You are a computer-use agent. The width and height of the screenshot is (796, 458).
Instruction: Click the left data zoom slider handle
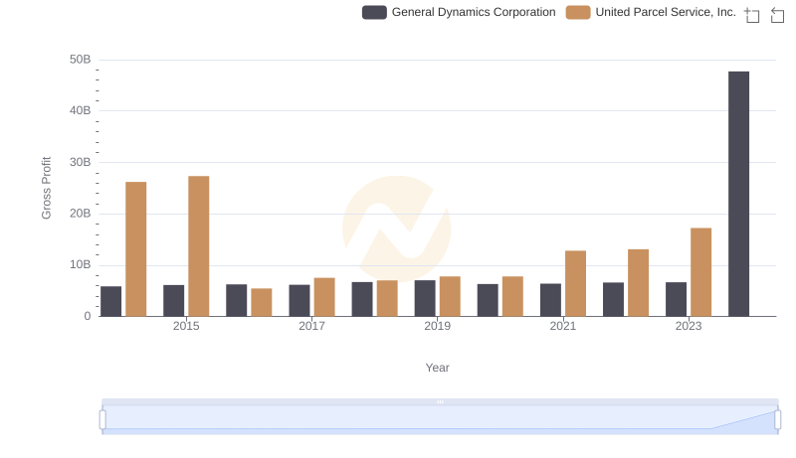pos(102,420)
